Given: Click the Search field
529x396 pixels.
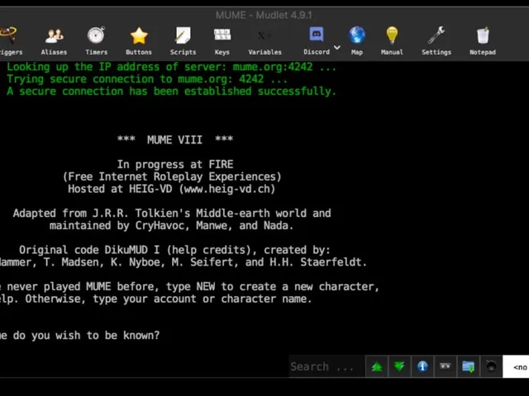Looking at the screenshot, I should tap(327, 366).
